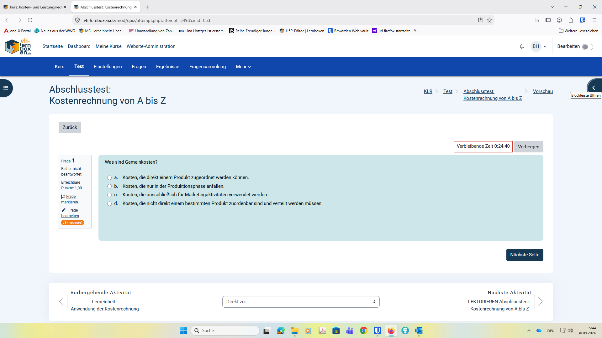Bookmark this page with the star icon
This screenshot has height=338, width=602.
(489, 20)
